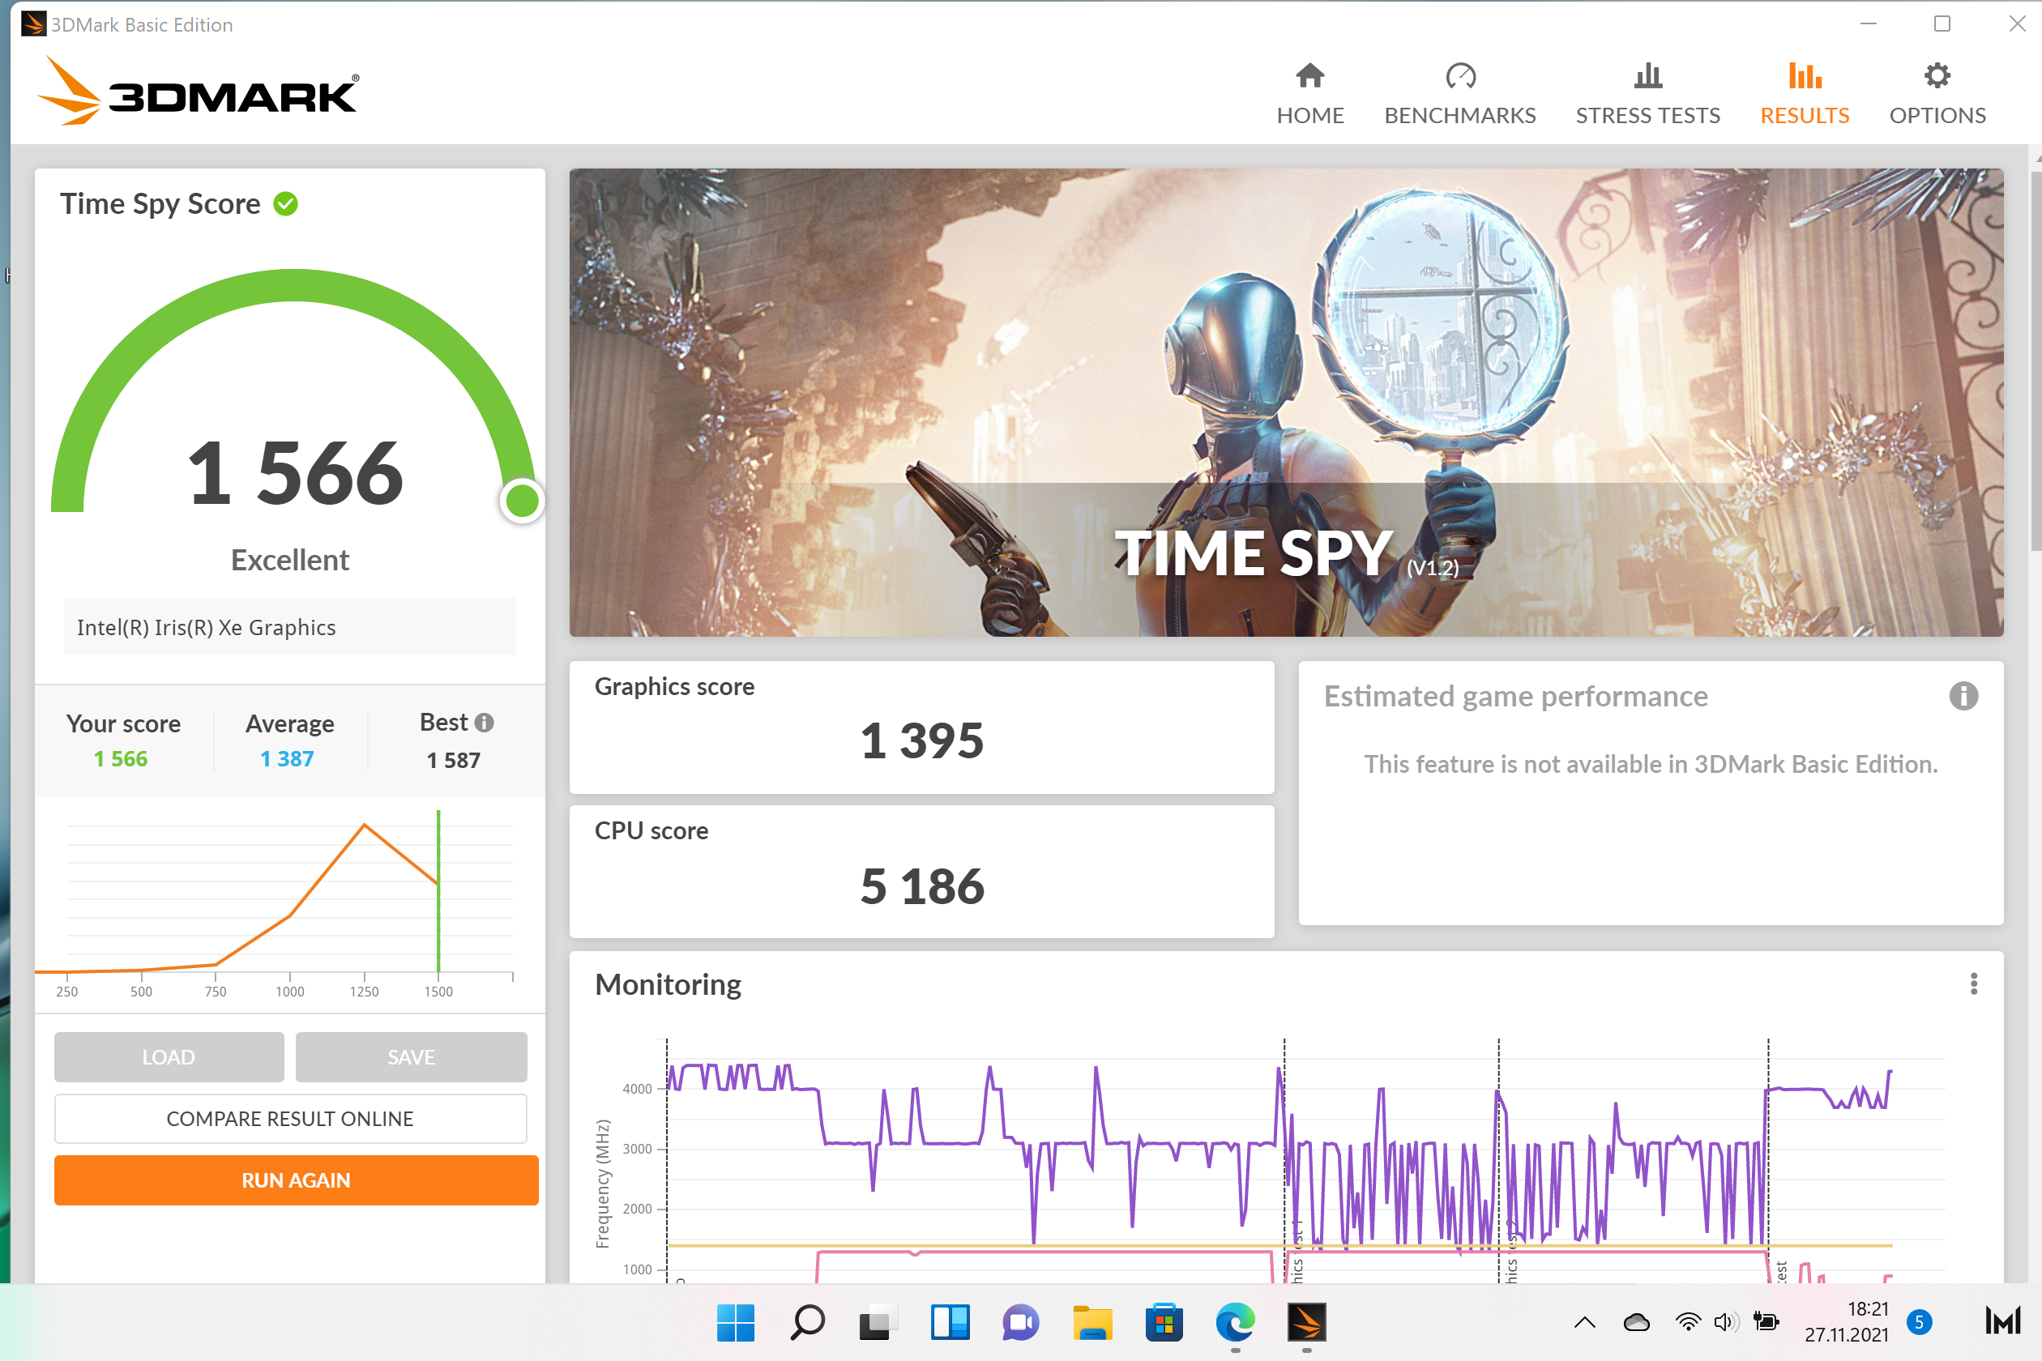Click the Graphics score value 1 395
This screenshot has width=2042, height=1361.
[x=922, y=740]
